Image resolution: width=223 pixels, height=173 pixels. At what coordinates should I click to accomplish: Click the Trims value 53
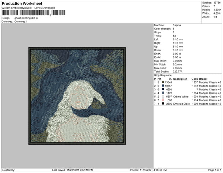tap(174, 36)
